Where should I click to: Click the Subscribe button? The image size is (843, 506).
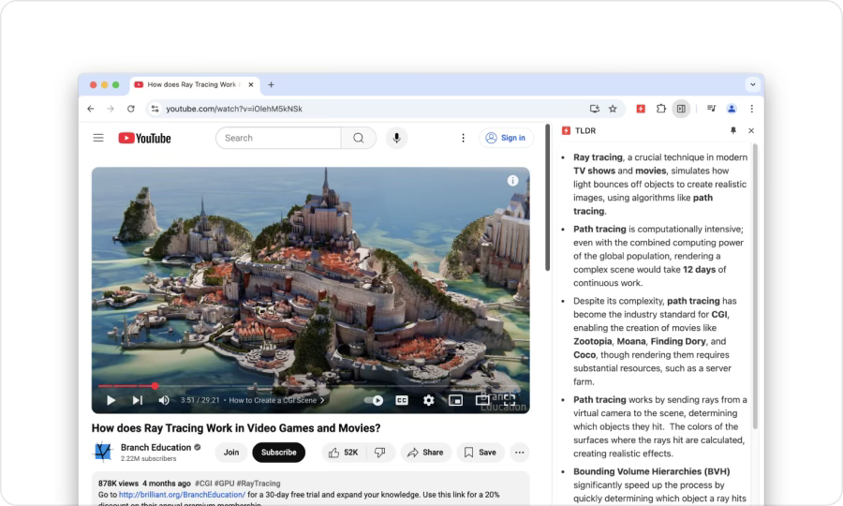278,453
